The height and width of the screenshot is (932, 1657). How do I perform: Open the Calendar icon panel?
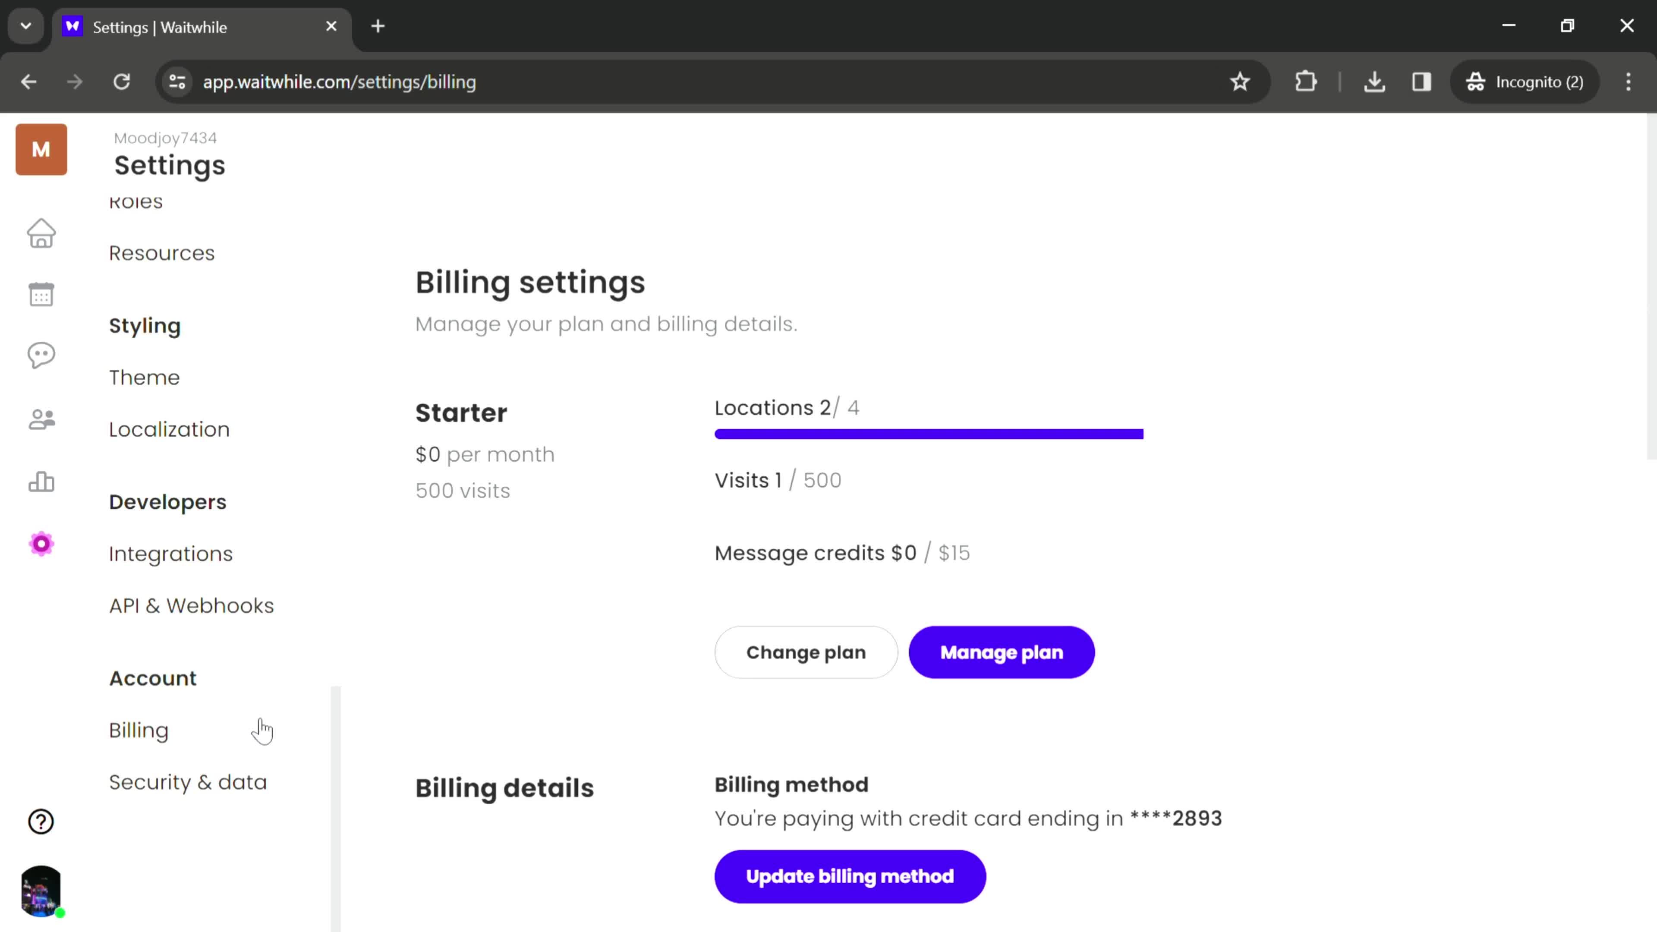41,293
